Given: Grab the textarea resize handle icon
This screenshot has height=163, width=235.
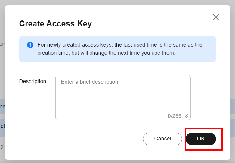Looking at the screenshot, I should (186, 116).
